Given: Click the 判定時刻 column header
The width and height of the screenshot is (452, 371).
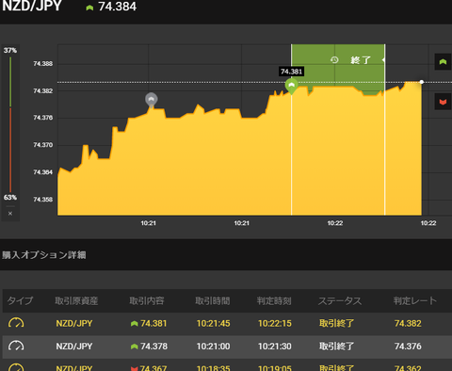Looking at the screenshot, I should 274,300.
